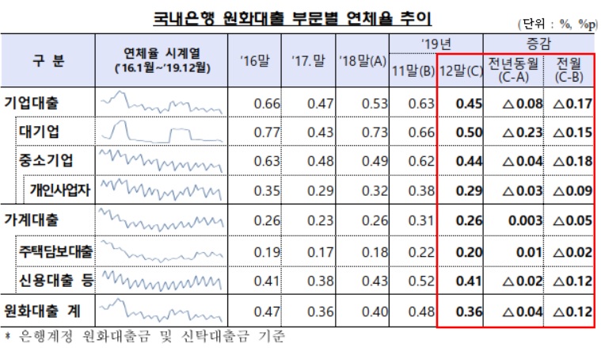Image resolution: width=601 pixels, height=348 pixels.
Task: Click the 주택담보대출 row label
Action: pyautogui.click(x=56, y=251)
